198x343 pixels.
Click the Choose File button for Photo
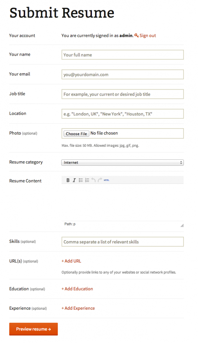[76, 134]
